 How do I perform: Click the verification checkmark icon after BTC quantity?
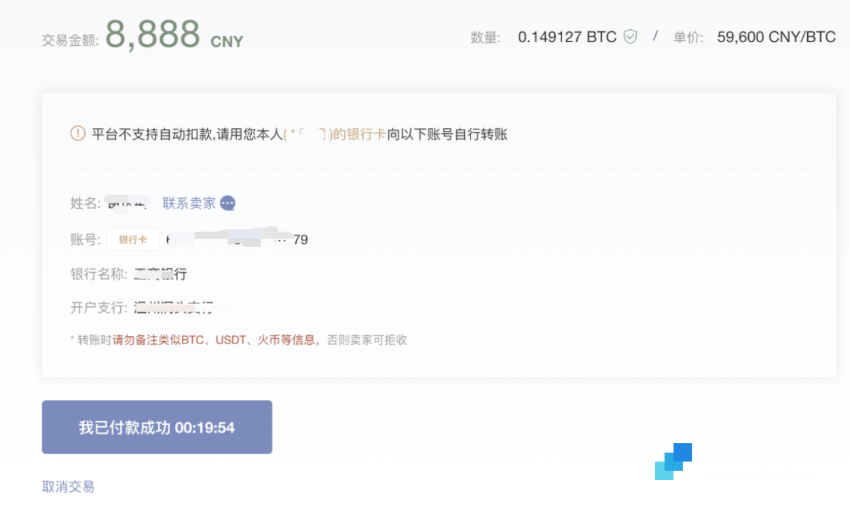coord(630,37)
